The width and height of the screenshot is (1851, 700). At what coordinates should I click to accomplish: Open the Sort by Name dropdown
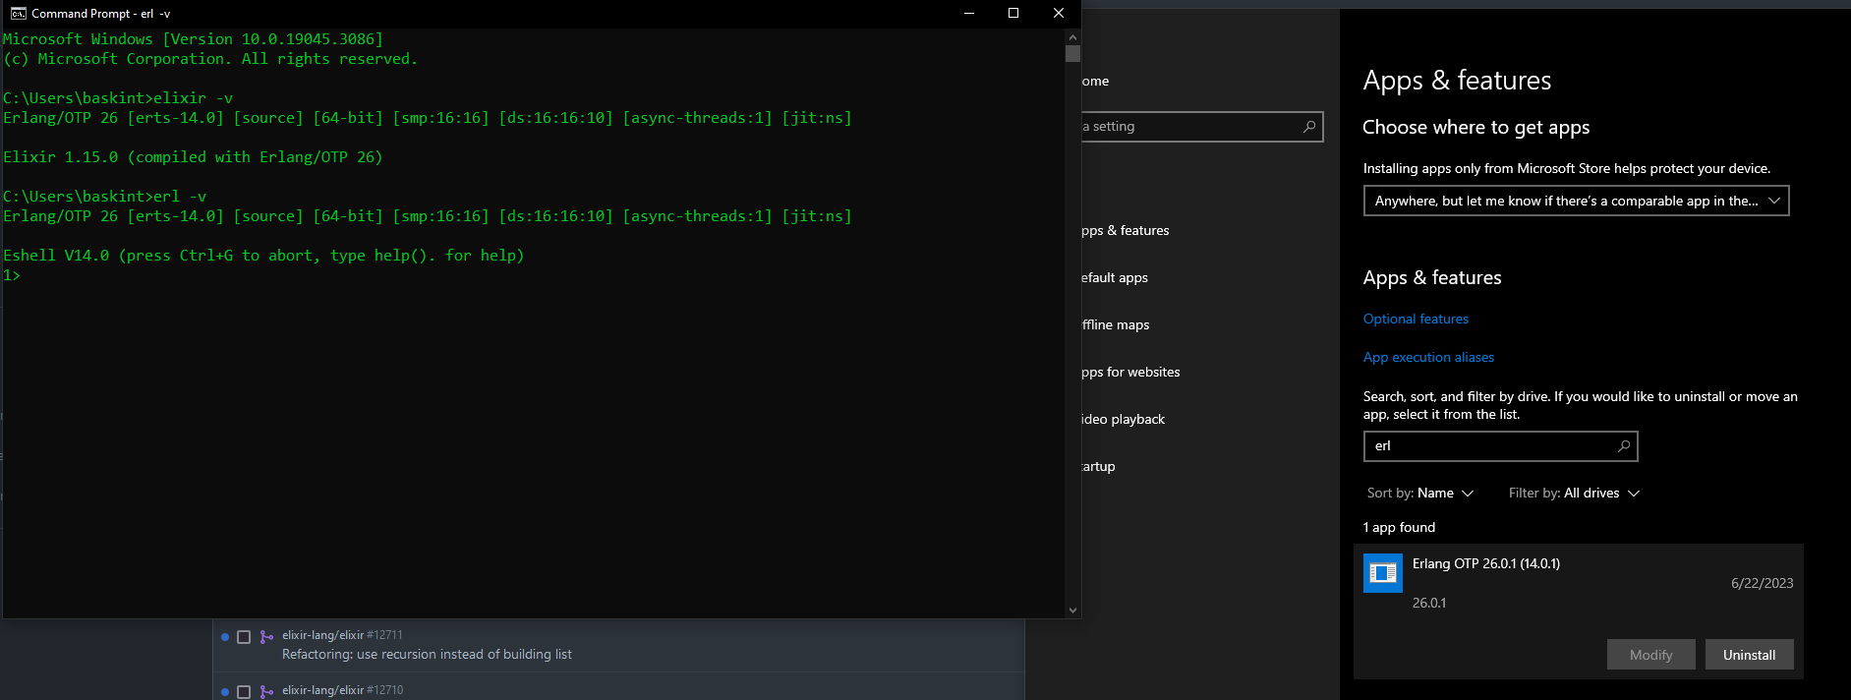point(1420,494)
